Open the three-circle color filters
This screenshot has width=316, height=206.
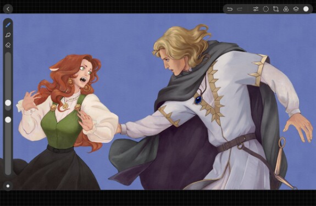[286, 9]
